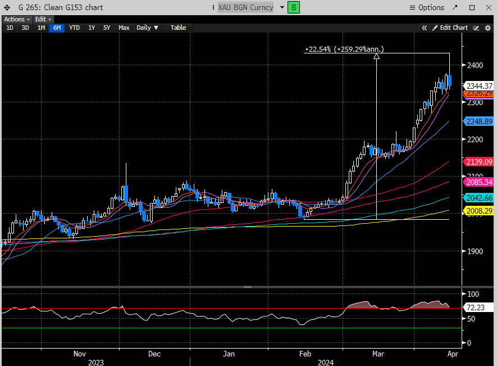Expand the Daily periodicity dropdown

point(147,28)
